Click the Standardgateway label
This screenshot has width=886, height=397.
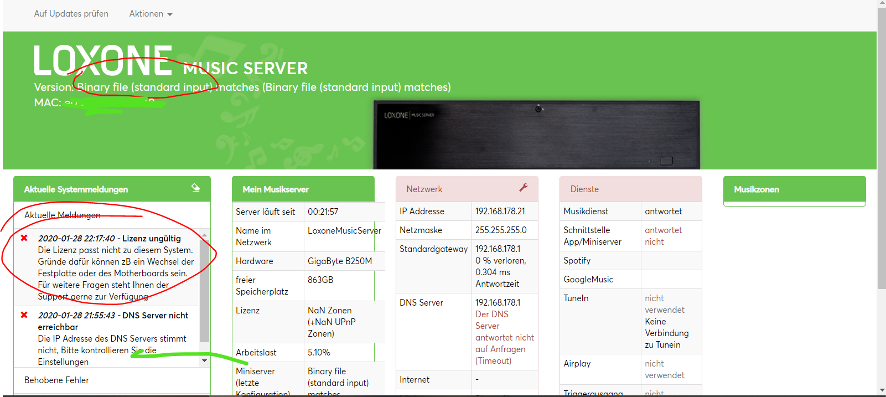pyautogui.click(x=433, y=249)
